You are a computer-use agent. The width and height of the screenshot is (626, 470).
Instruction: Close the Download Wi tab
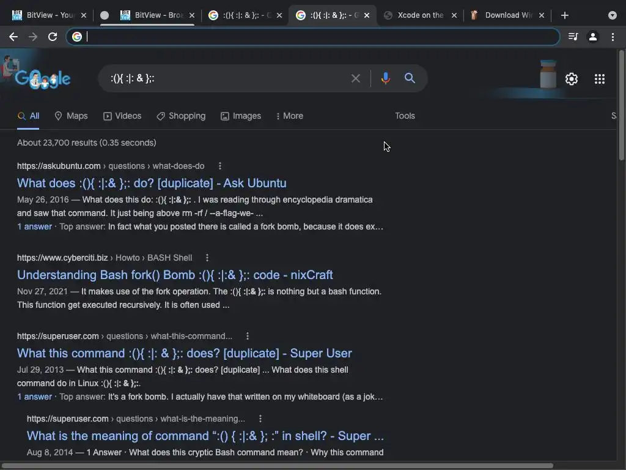[x=542, y=15]
